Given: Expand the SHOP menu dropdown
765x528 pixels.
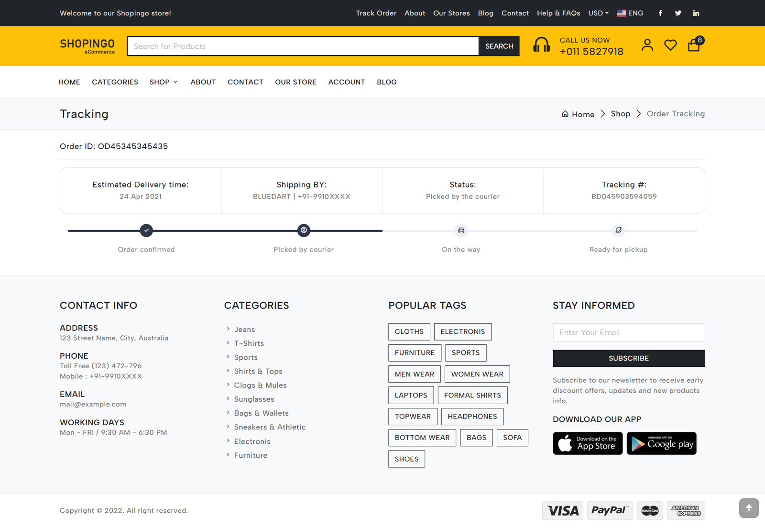Looking at the screenshot, I should click(x=164, y=82).
